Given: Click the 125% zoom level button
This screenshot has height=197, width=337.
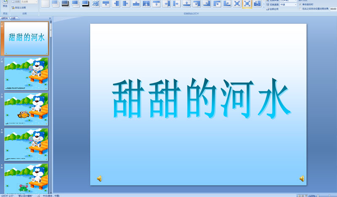Looking at the screenshot, I should click(312, 196).
